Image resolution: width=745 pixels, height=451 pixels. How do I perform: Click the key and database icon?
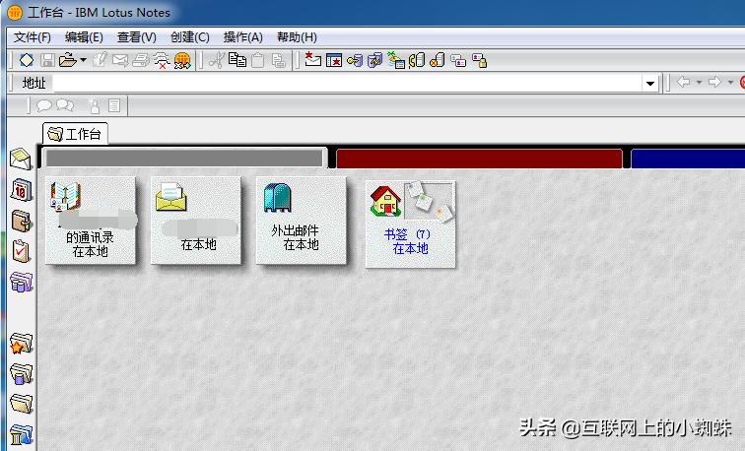coord(355,60)
